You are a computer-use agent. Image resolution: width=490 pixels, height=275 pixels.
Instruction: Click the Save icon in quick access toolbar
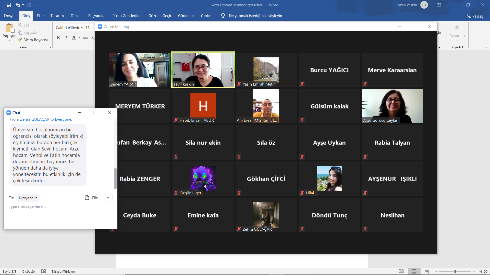click(x=9, y=5)
